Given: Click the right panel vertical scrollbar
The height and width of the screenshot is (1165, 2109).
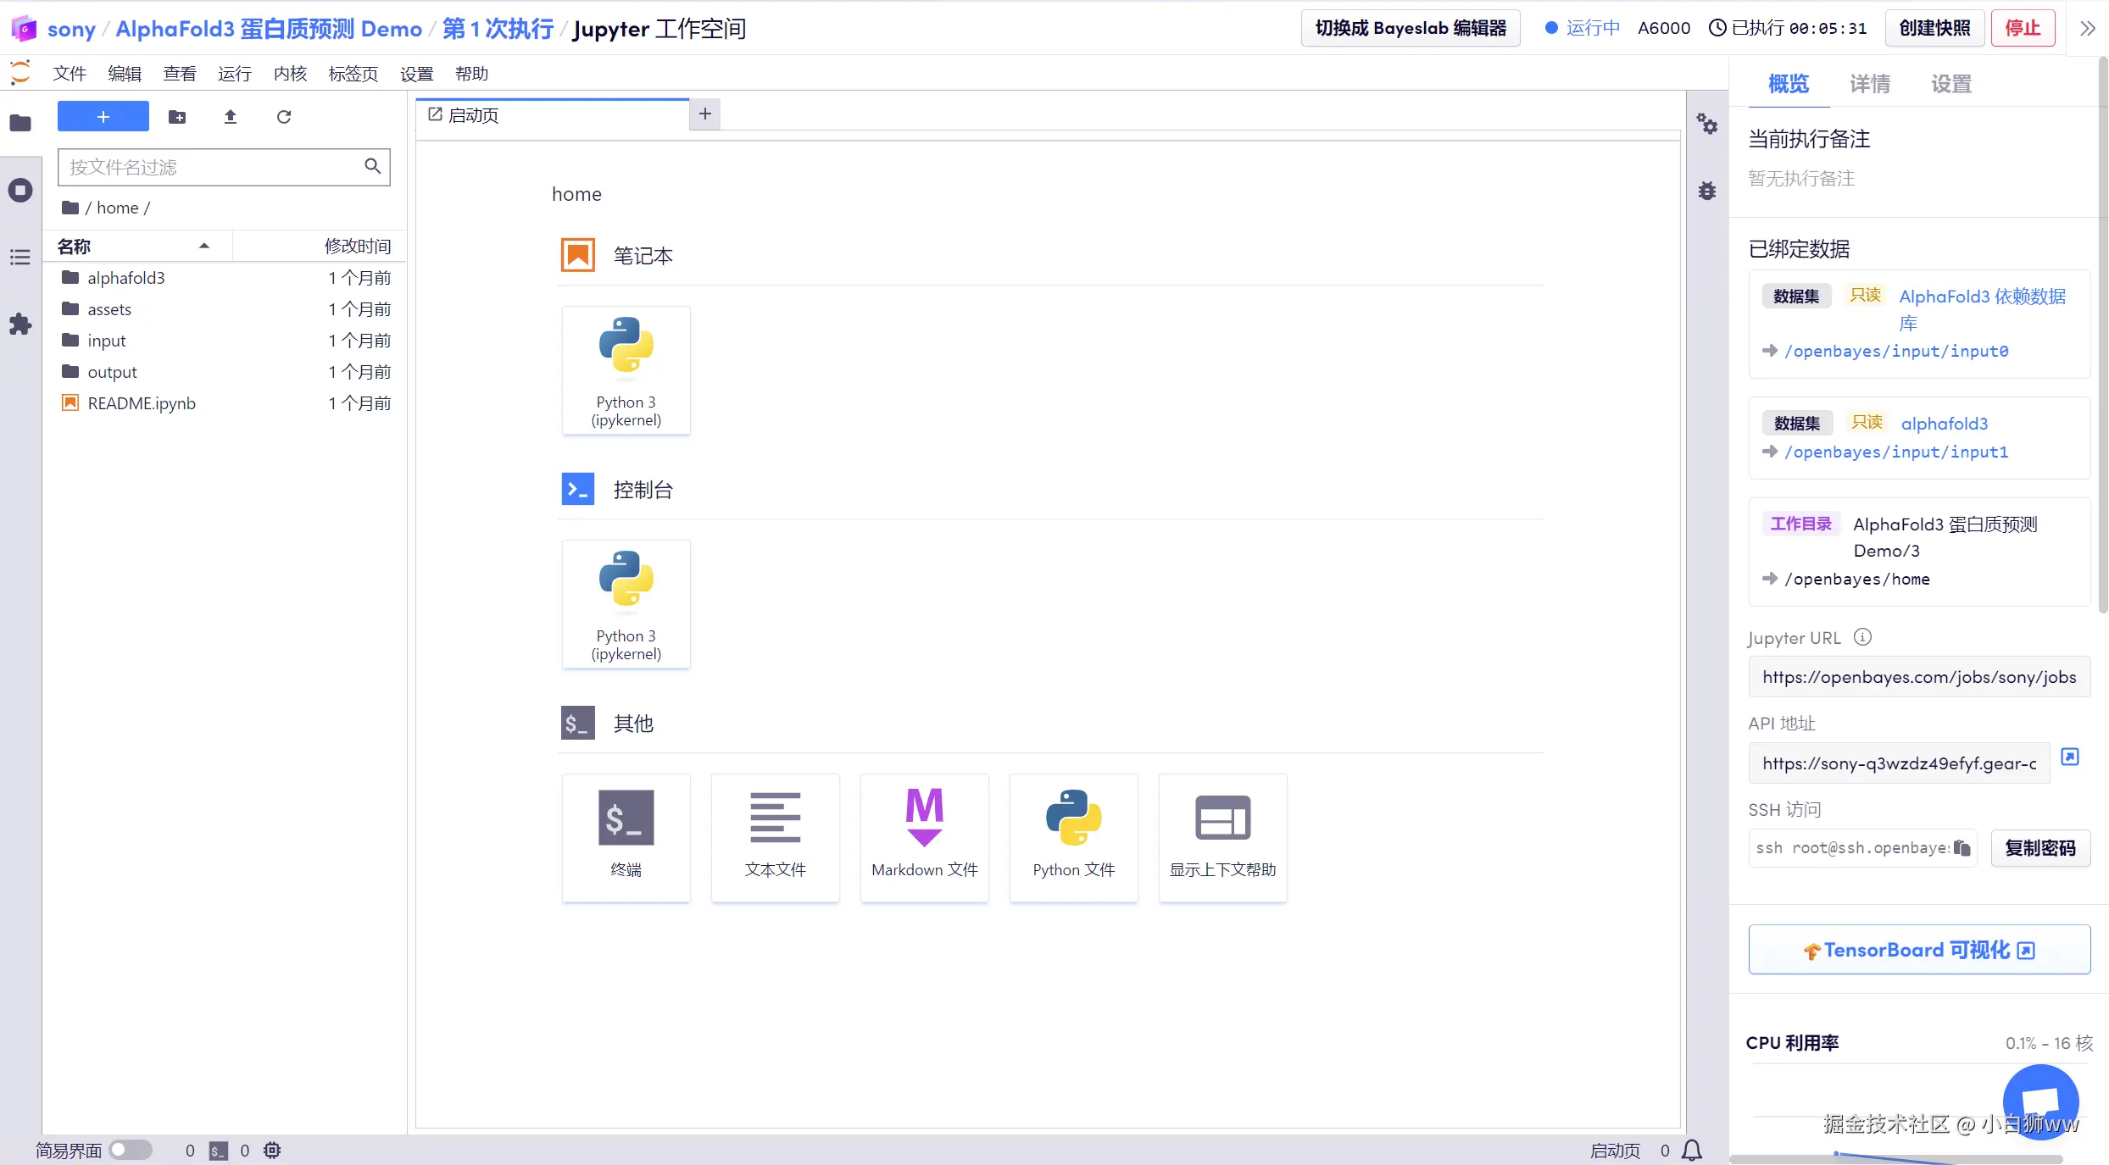Looking at the screenshot, I should coord(2102,339).
